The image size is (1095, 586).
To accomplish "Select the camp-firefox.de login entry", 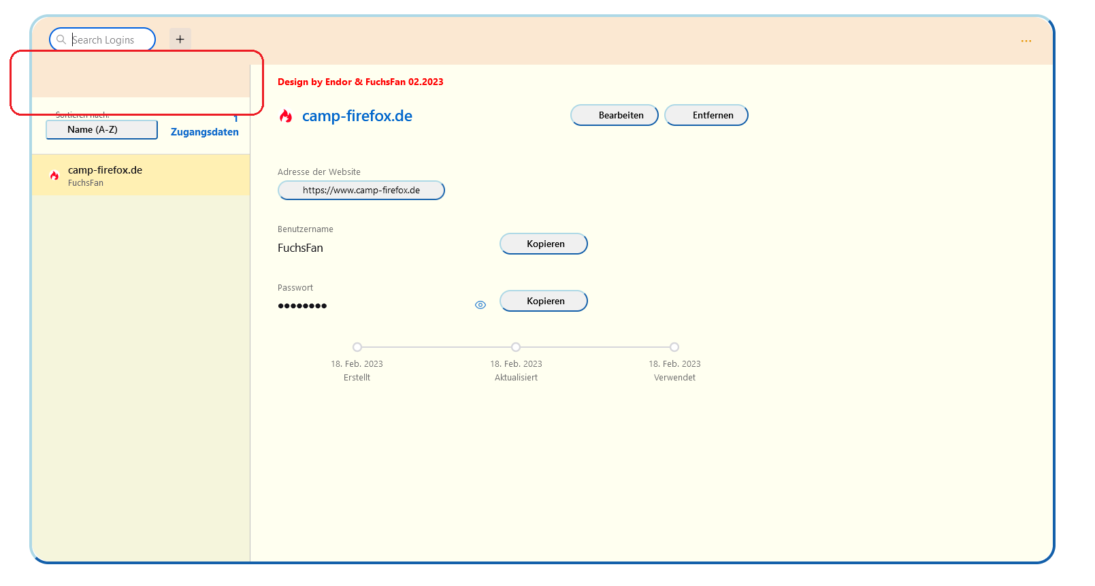I will tap(142, 175).
